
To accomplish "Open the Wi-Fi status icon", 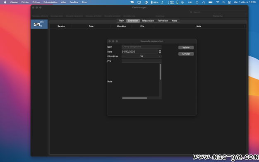I will [218, 2].
